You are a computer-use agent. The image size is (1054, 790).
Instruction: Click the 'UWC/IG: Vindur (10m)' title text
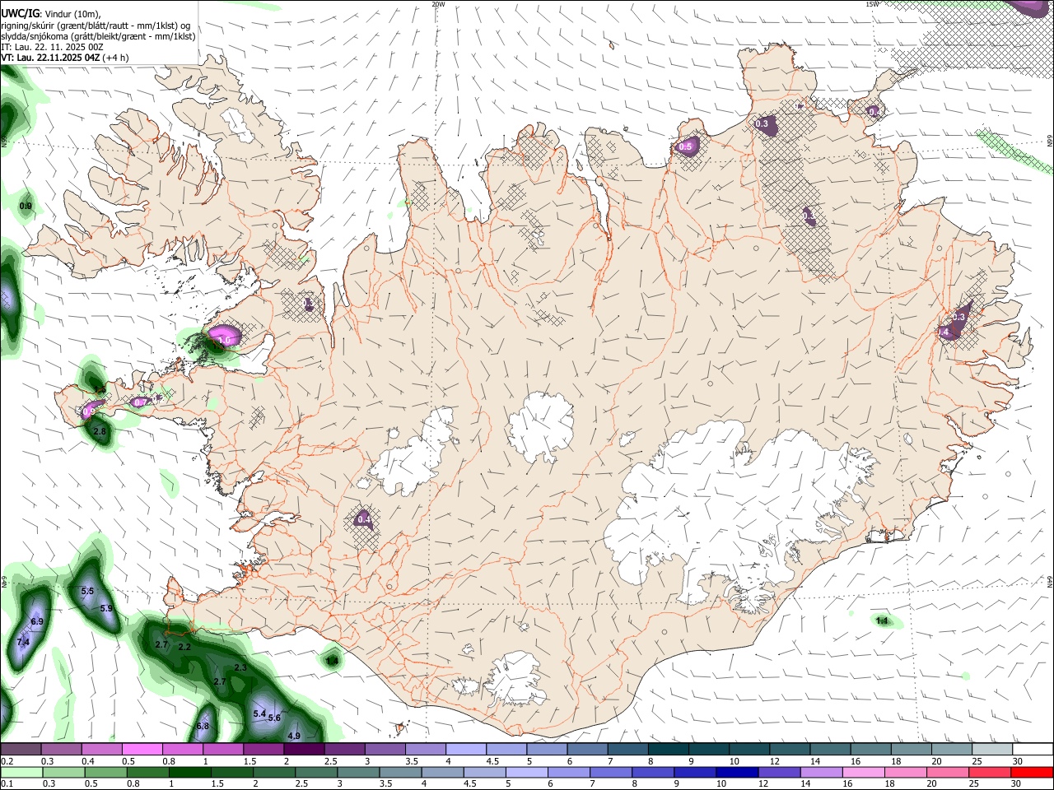[51, 13]
